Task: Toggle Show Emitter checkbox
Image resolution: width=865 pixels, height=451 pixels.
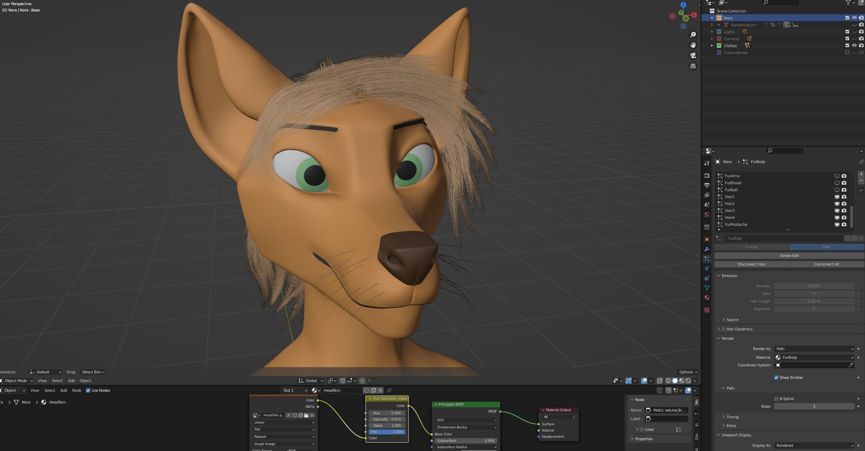Action: 776,378
